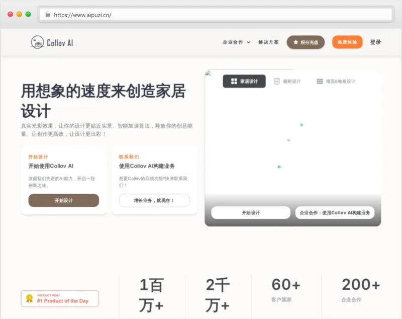This screenshot has width=402, height=319.
Task: Click the star icon in 积分充值 button
Action: coord(295,42)
